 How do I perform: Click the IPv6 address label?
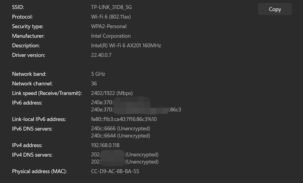[x=27, y=103]
